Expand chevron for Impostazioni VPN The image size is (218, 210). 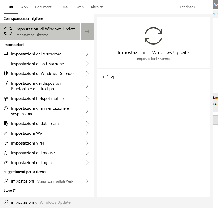[x=87, y=143]
